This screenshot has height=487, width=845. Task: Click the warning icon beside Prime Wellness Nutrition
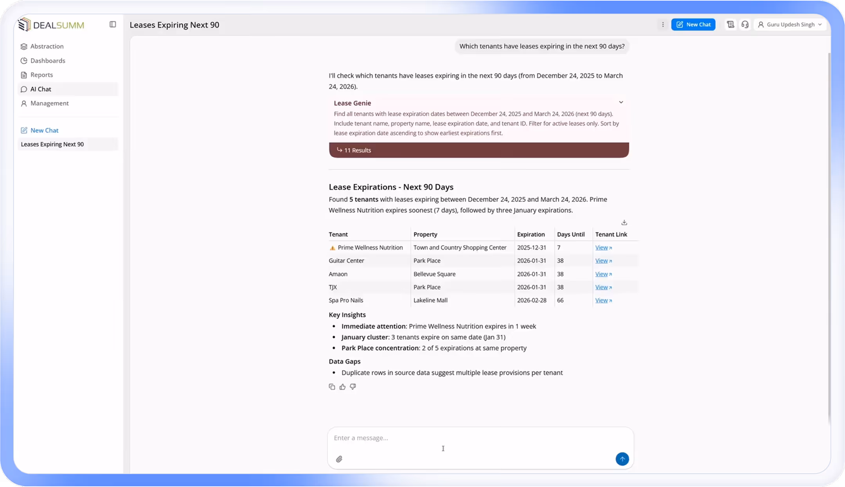point(333,248)
